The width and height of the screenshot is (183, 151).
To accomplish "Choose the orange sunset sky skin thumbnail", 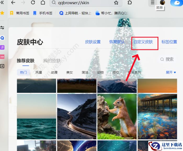I will [157, 86].
